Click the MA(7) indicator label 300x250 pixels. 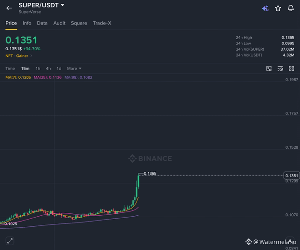(x=18, y=78)
